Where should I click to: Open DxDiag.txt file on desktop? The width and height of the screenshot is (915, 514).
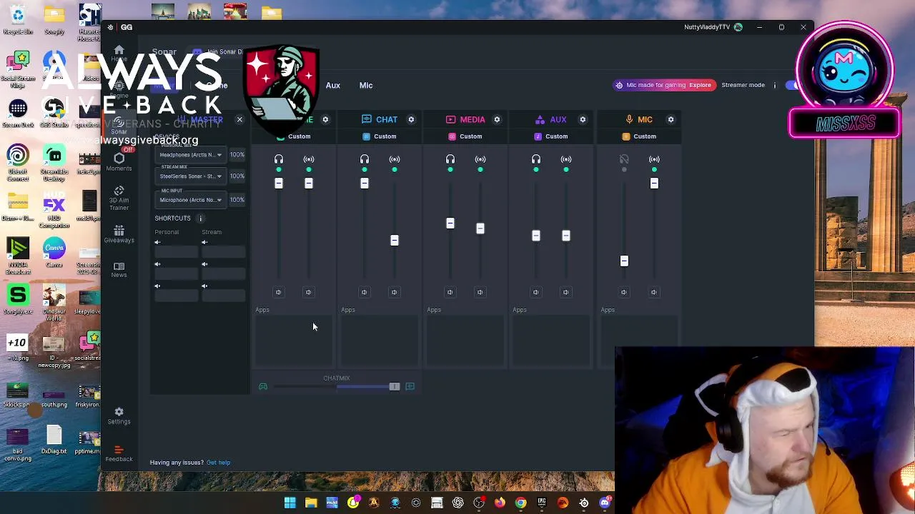coord(54,440)
